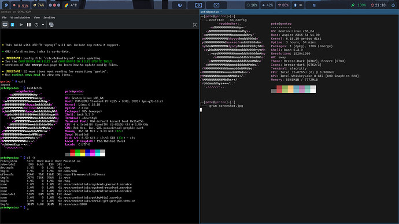Click the VM shell prompt cursor at bottom

[x=28, y=209]
